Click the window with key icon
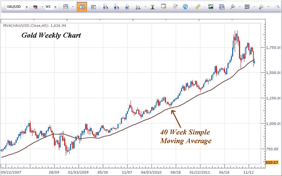The image size is (282, 176). pos(164,7)
